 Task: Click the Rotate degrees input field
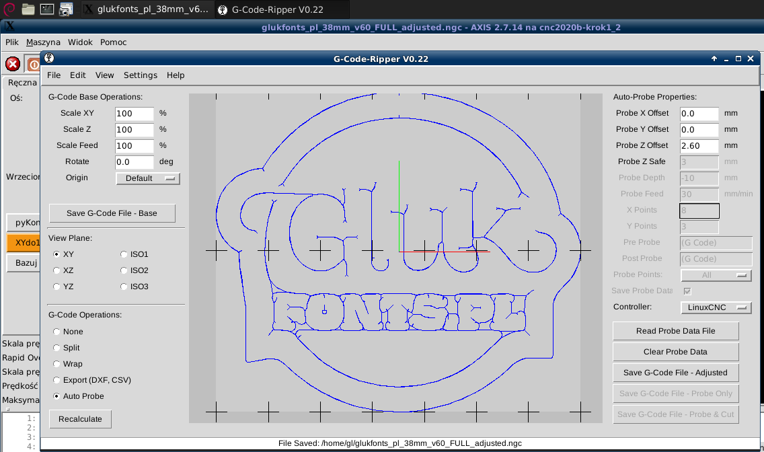click(135, 161)
